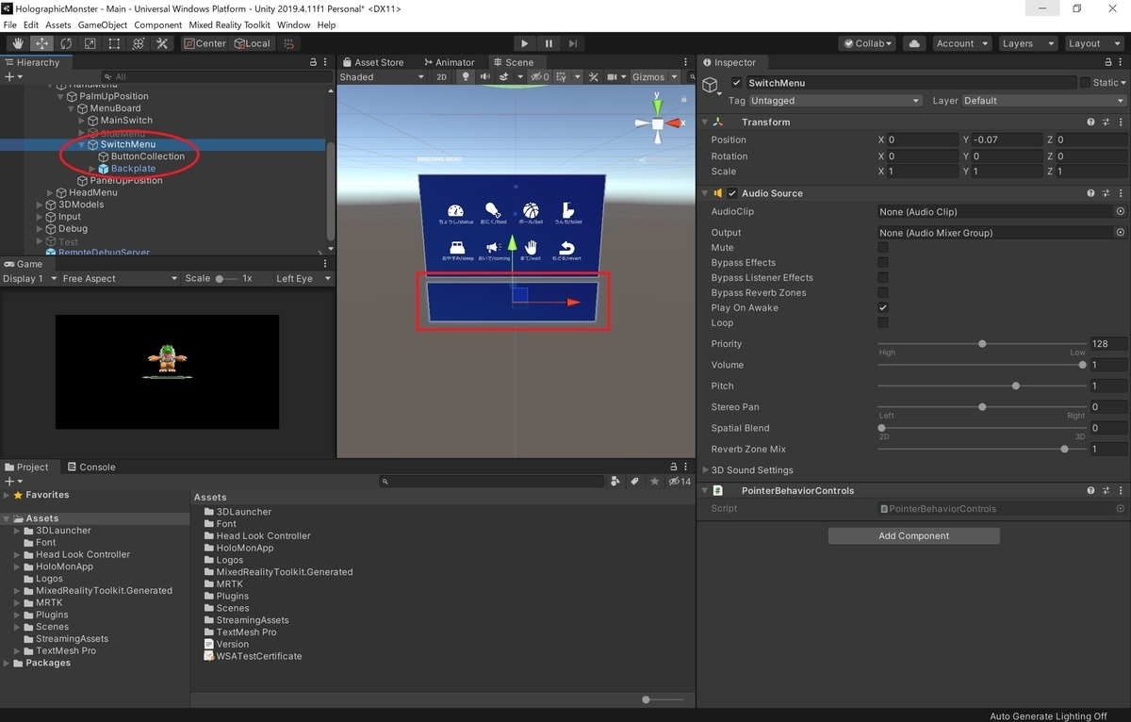The height and width of the screenshot is (722, 1131).
Task: Enable Bypass Reverb Zones checkbox
Action: [883, 293]
